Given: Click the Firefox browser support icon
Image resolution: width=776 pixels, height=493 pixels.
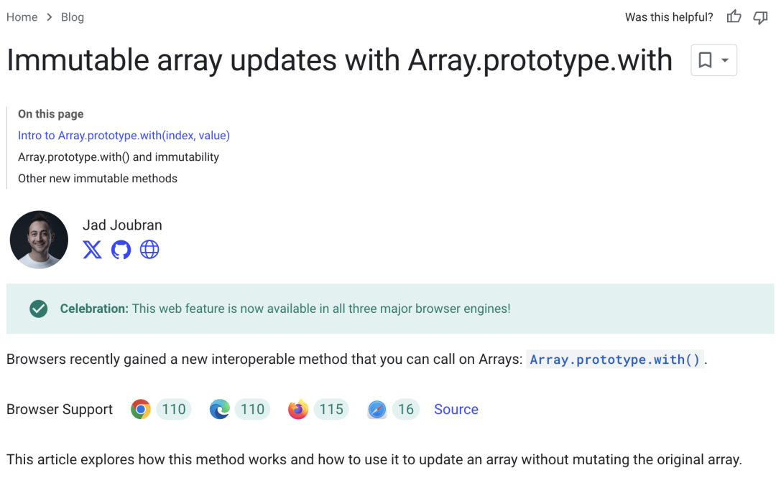Looking at the screenshot, I should point(298,410).
